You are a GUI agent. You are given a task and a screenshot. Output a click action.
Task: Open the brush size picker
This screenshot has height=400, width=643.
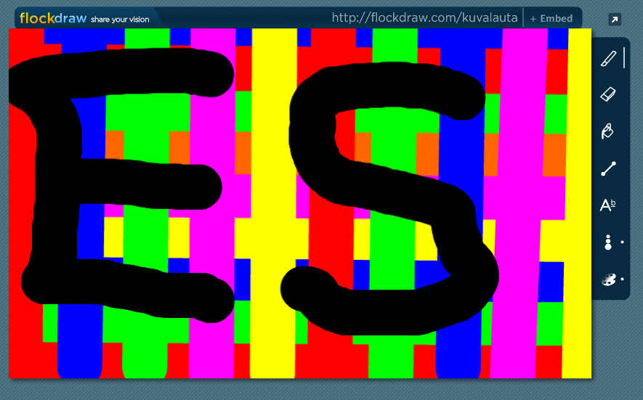point(608,242)
